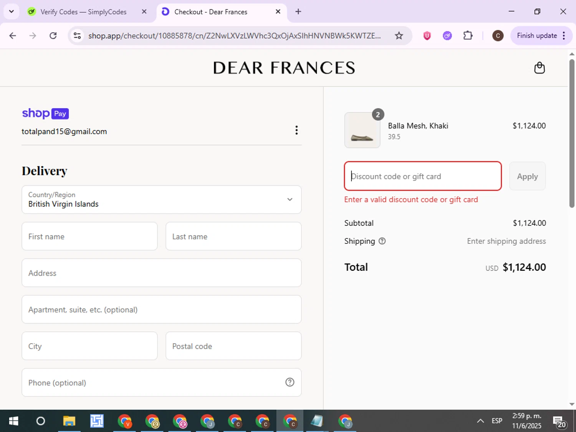Click into the Last name field

(x=233, y=236)
